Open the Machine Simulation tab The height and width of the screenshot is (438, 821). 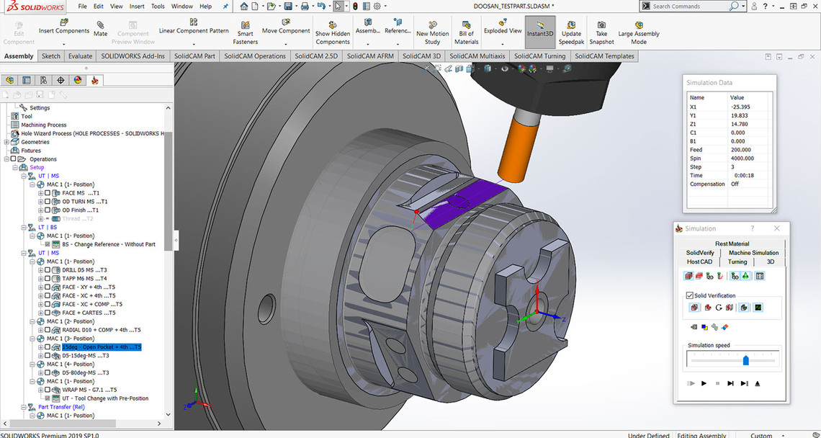(x=753, y=253)
